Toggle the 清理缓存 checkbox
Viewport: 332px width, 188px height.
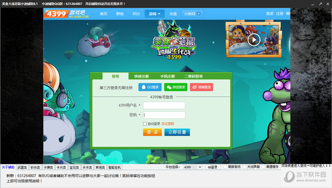[x=263, y=167]
